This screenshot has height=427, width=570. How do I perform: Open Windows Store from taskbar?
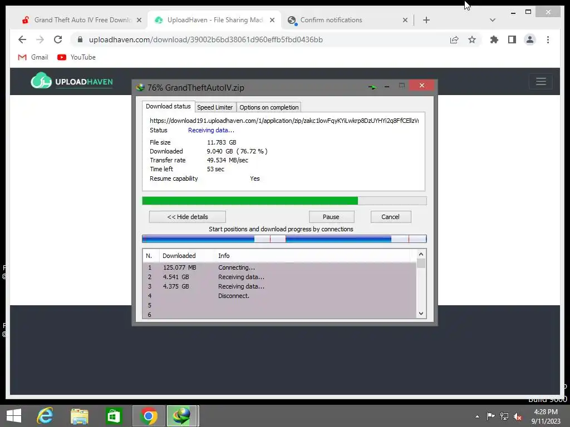tap(114, 416)
